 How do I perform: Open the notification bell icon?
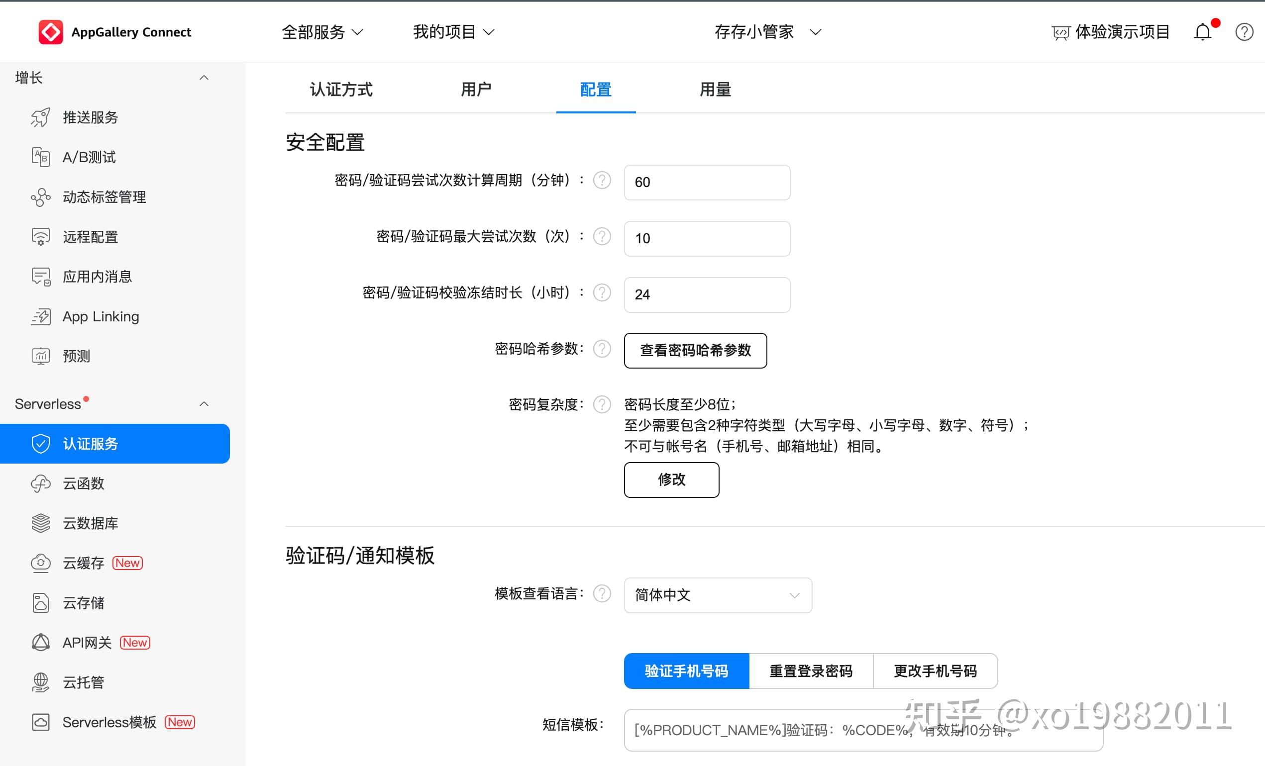(x=1202, y=32)
